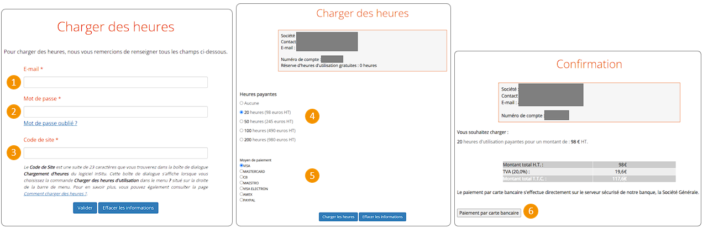Pick the 200 heures (980 euros HT) option
703x228 pixels.
(x=241, y=140)
